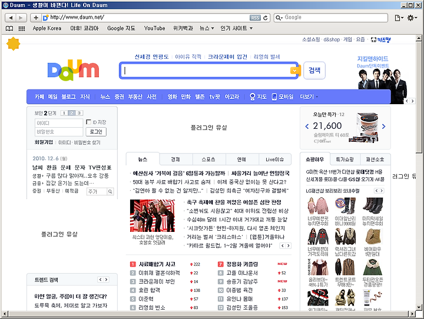Add bookmark with the plus button
Screen dimensions: 424x319
click(x=36, y=18)
